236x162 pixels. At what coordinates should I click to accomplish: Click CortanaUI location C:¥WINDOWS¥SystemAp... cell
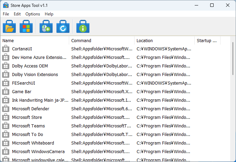[164, 49]
